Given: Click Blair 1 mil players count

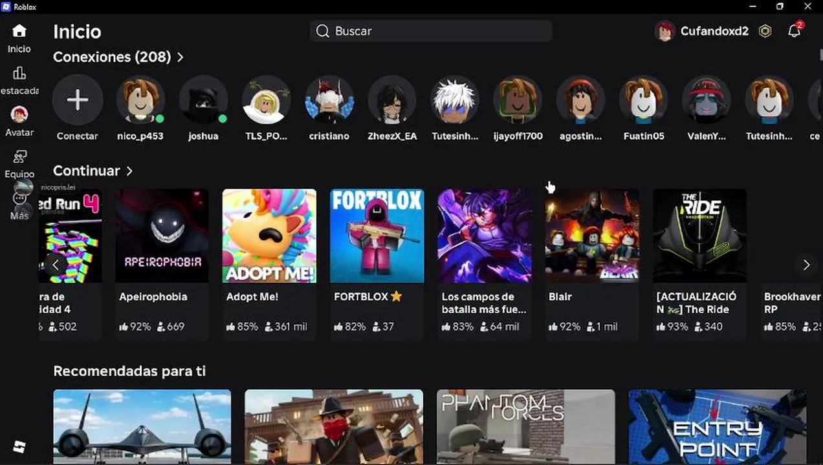Looking at the screenshot, I should pos(602,327).
